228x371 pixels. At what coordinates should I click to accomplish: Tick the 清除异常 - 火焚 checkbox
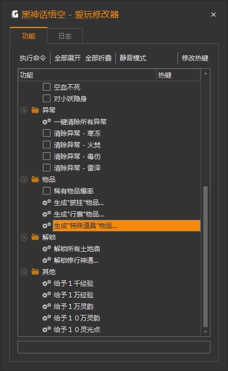(47, 145)
